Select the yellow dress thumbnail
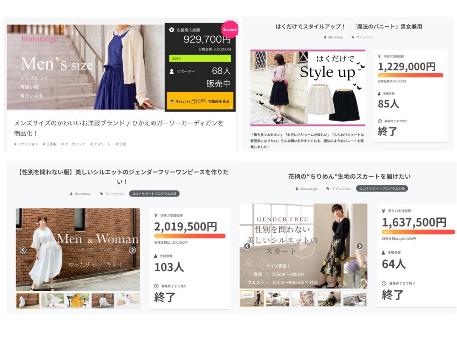The width and height of the screenshot is (457, 343). (x=78, y=301)
